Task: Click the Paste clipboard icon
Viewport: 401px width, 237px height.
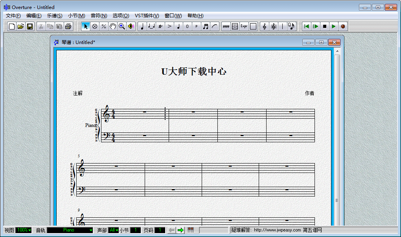Action: point(59,26)
